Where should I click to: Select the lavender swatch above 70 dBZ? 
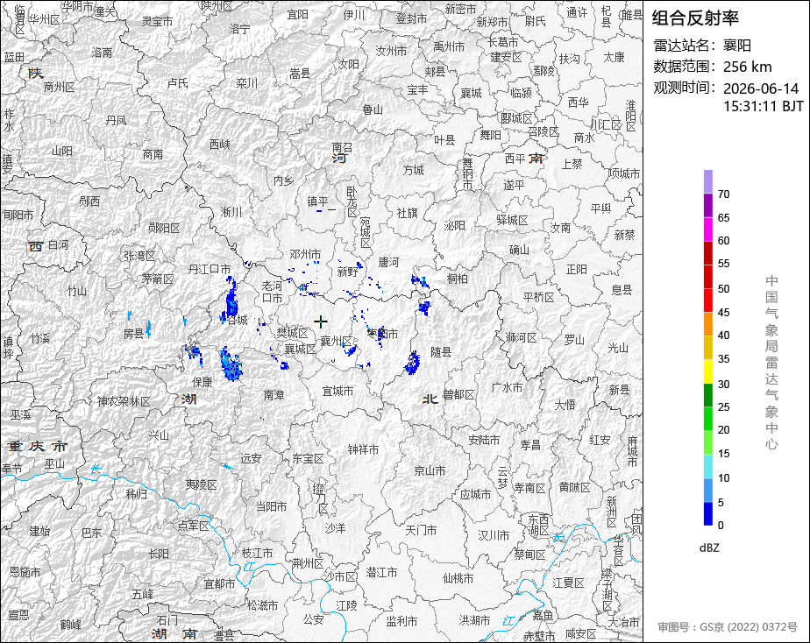tap(707, 181)
